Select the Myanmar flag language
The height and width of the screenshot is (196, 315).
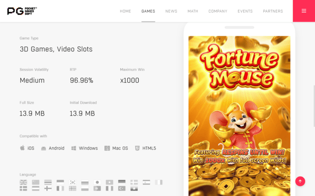tap(134, 188)
